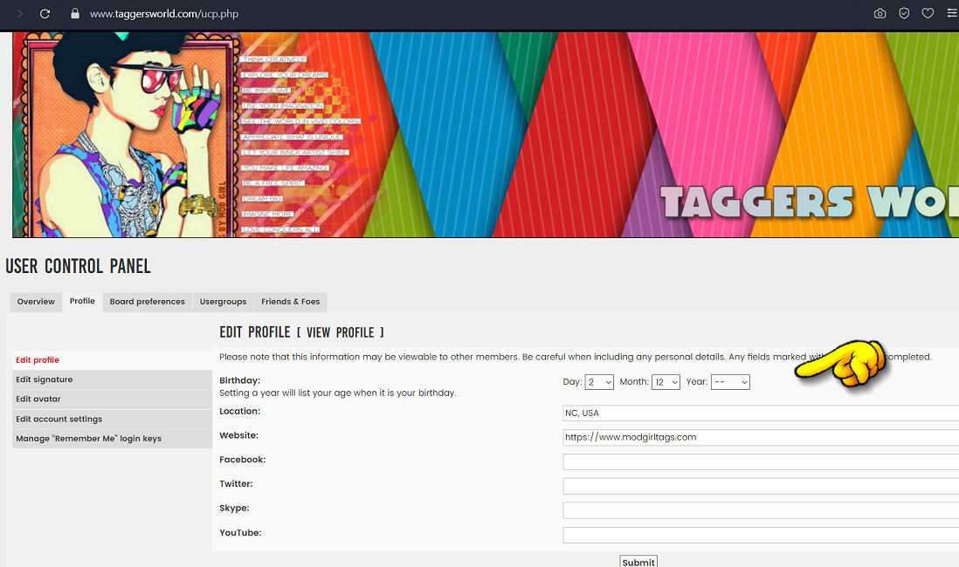The width and height of the screenshot is (959, 567).
Task: Open the Birthday Month dropdown
Action: pyautogui.click(x=666, y=382)
